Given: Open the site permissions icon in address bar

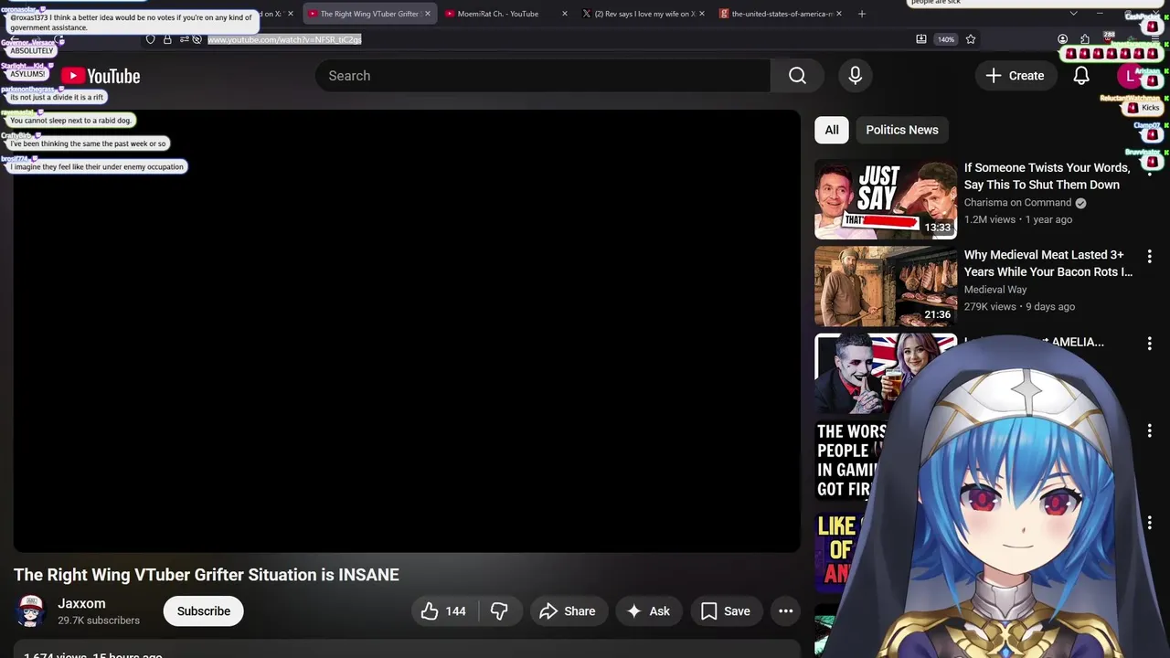Looking at the screenshot, I should [x=185, y=39].
